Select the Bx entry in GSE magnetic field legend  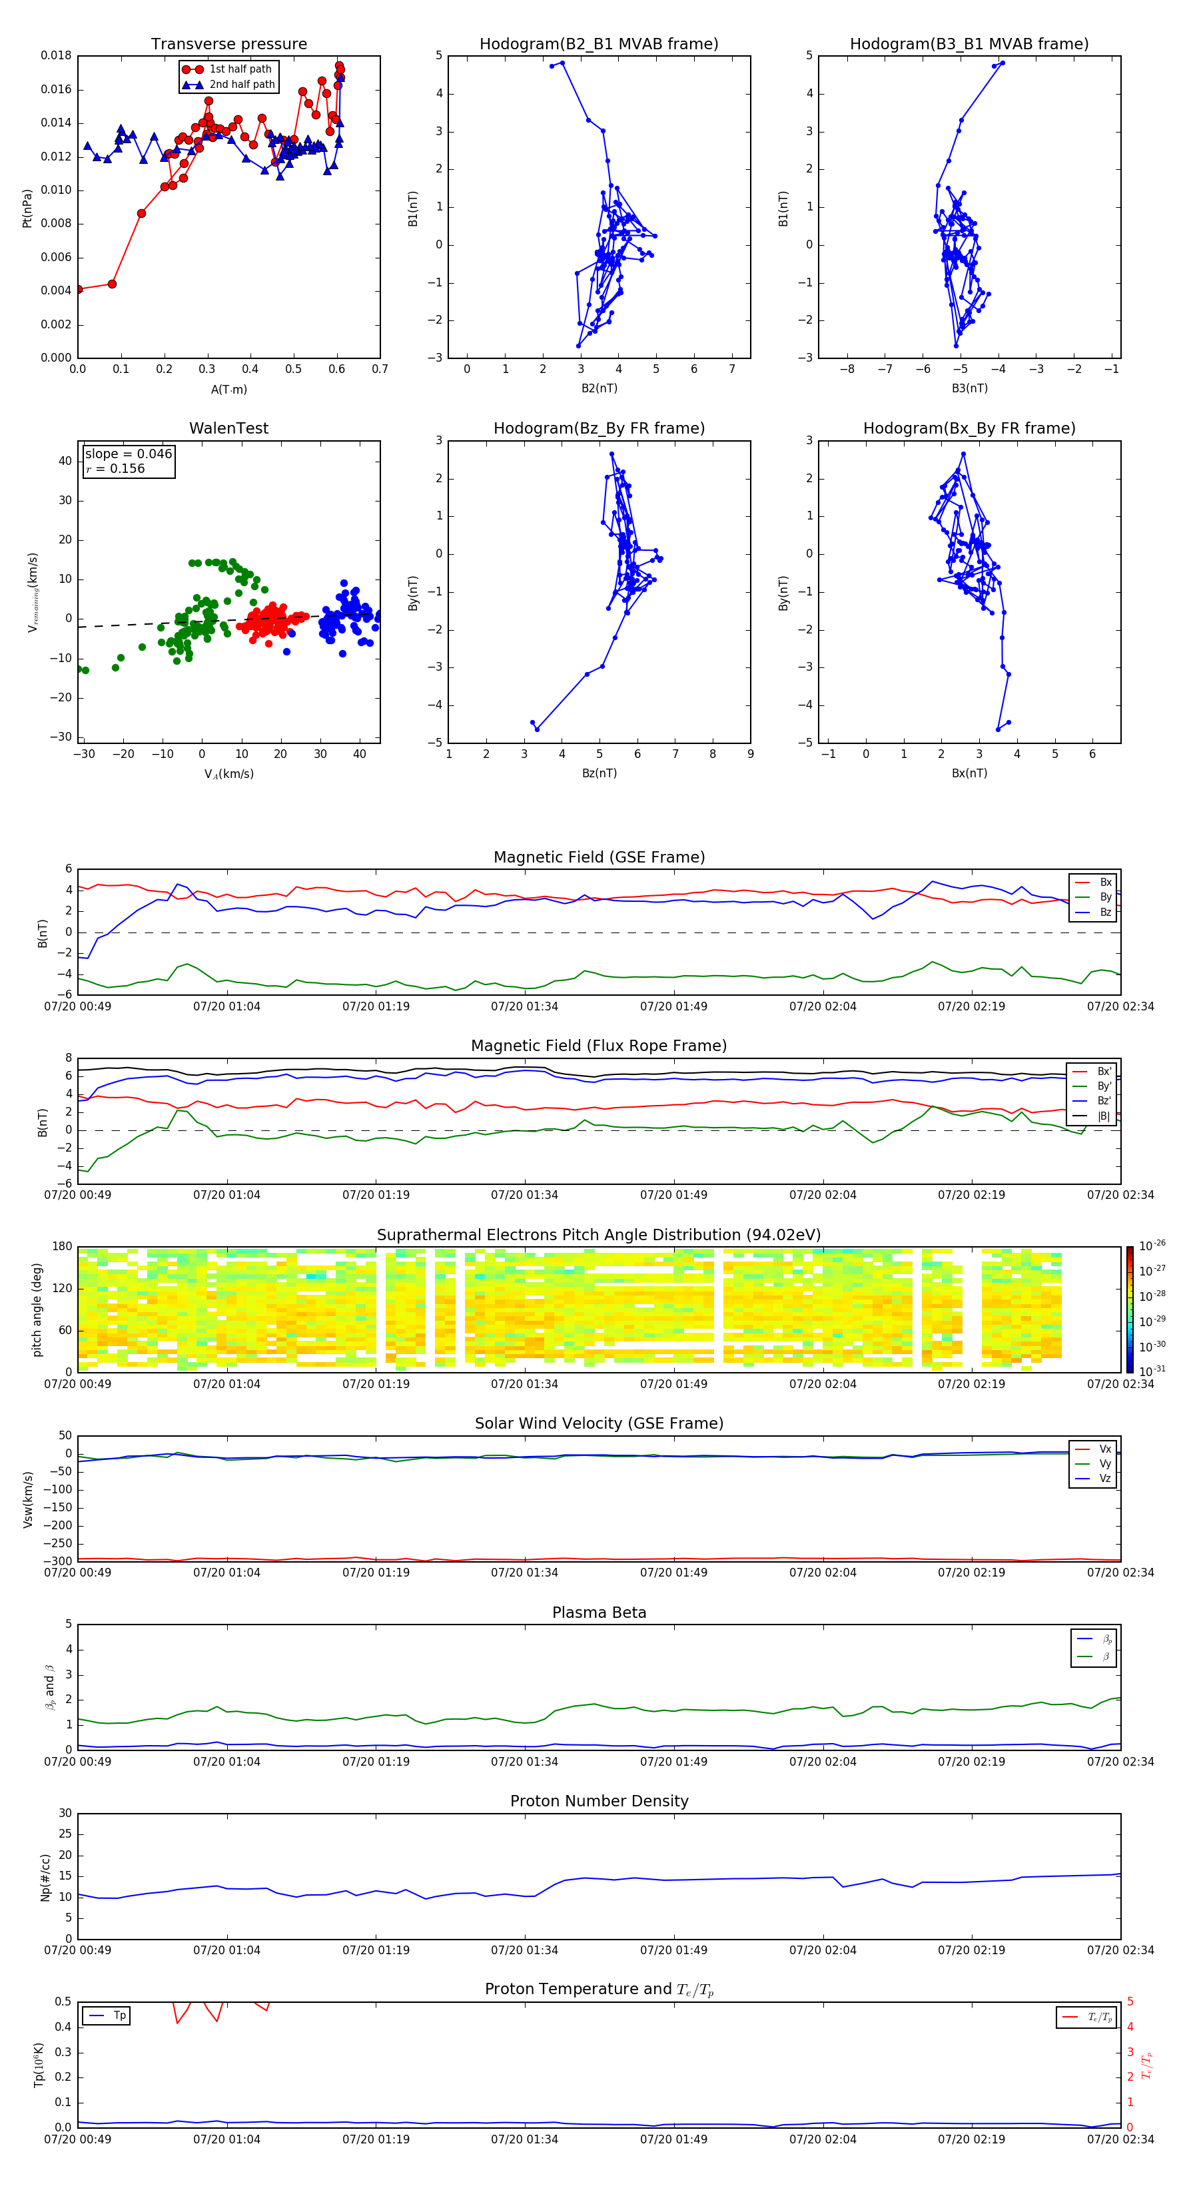tap(1094, 883)
